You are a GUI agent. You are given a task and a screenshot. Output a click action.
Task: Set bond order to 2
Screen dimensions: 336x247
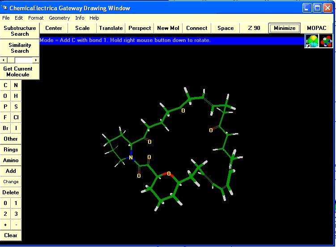coord(5,214)
